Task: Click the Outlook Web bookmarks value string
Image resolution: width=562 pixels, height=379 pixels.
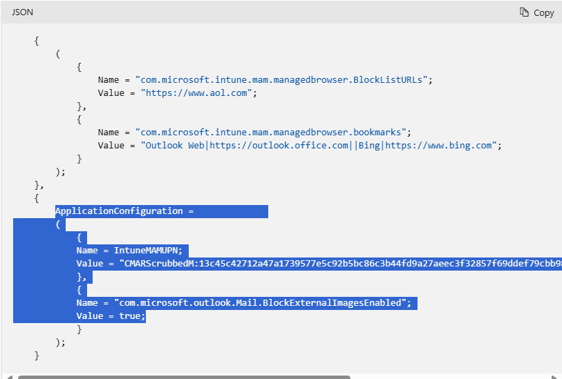Action: point(319,146)
